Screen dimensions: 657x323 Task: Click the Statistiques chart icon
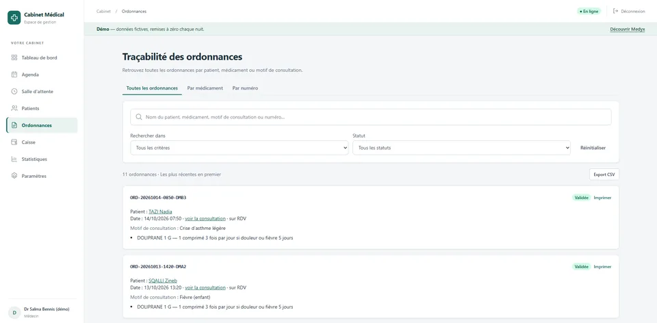(14, 159)
